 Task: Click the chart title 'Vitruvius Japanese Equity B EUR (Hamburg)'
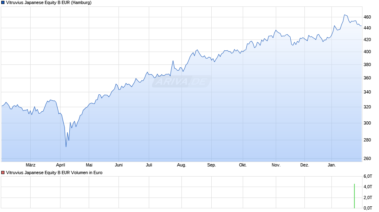click(x=49, y=3)
